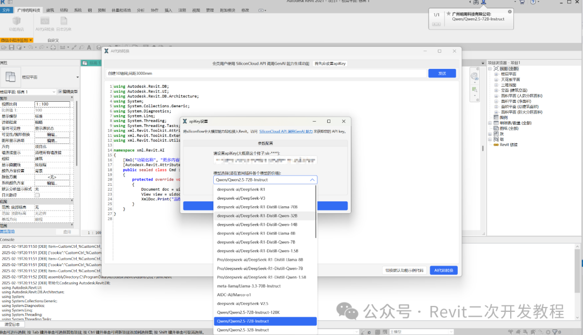This screenshot has height=335, width=583.
Task: Click the 编辑类型 button in Properties
Action: click(67, 92)
